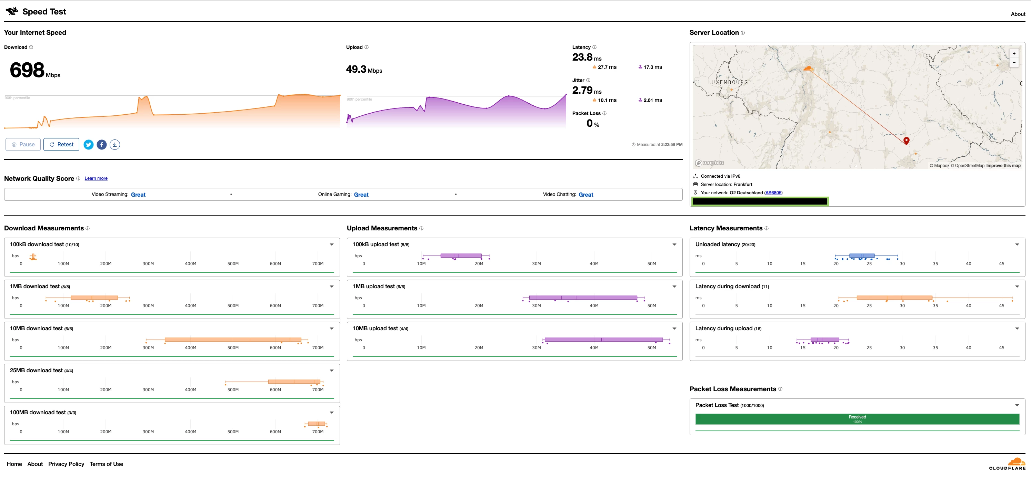1031x478 pixels.
Task: Click info icon beside Server Location
Action: click(x=743, y=33)
